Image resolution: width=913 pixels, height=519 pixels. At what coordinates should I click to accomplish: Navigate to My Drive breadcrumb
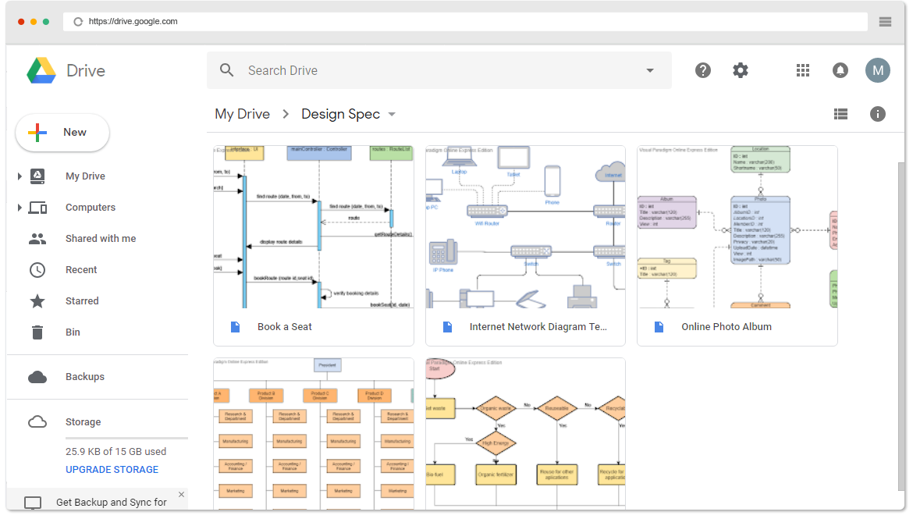pos(242,114)
